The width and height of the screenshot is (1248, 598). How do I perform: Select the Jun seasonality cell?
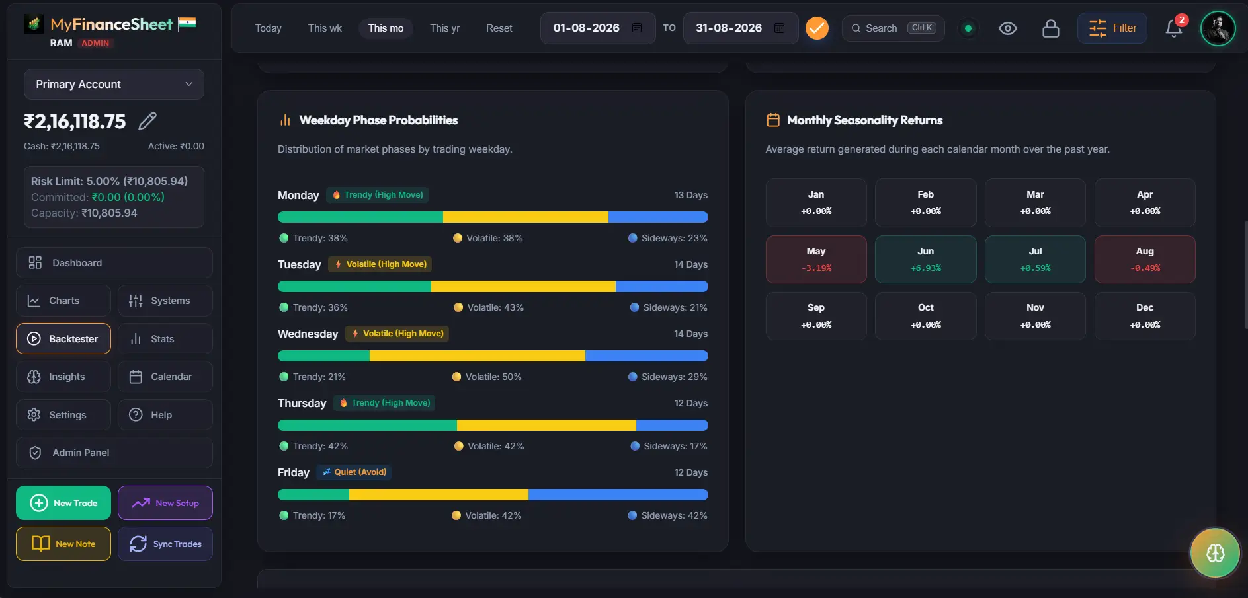[926, 259]
